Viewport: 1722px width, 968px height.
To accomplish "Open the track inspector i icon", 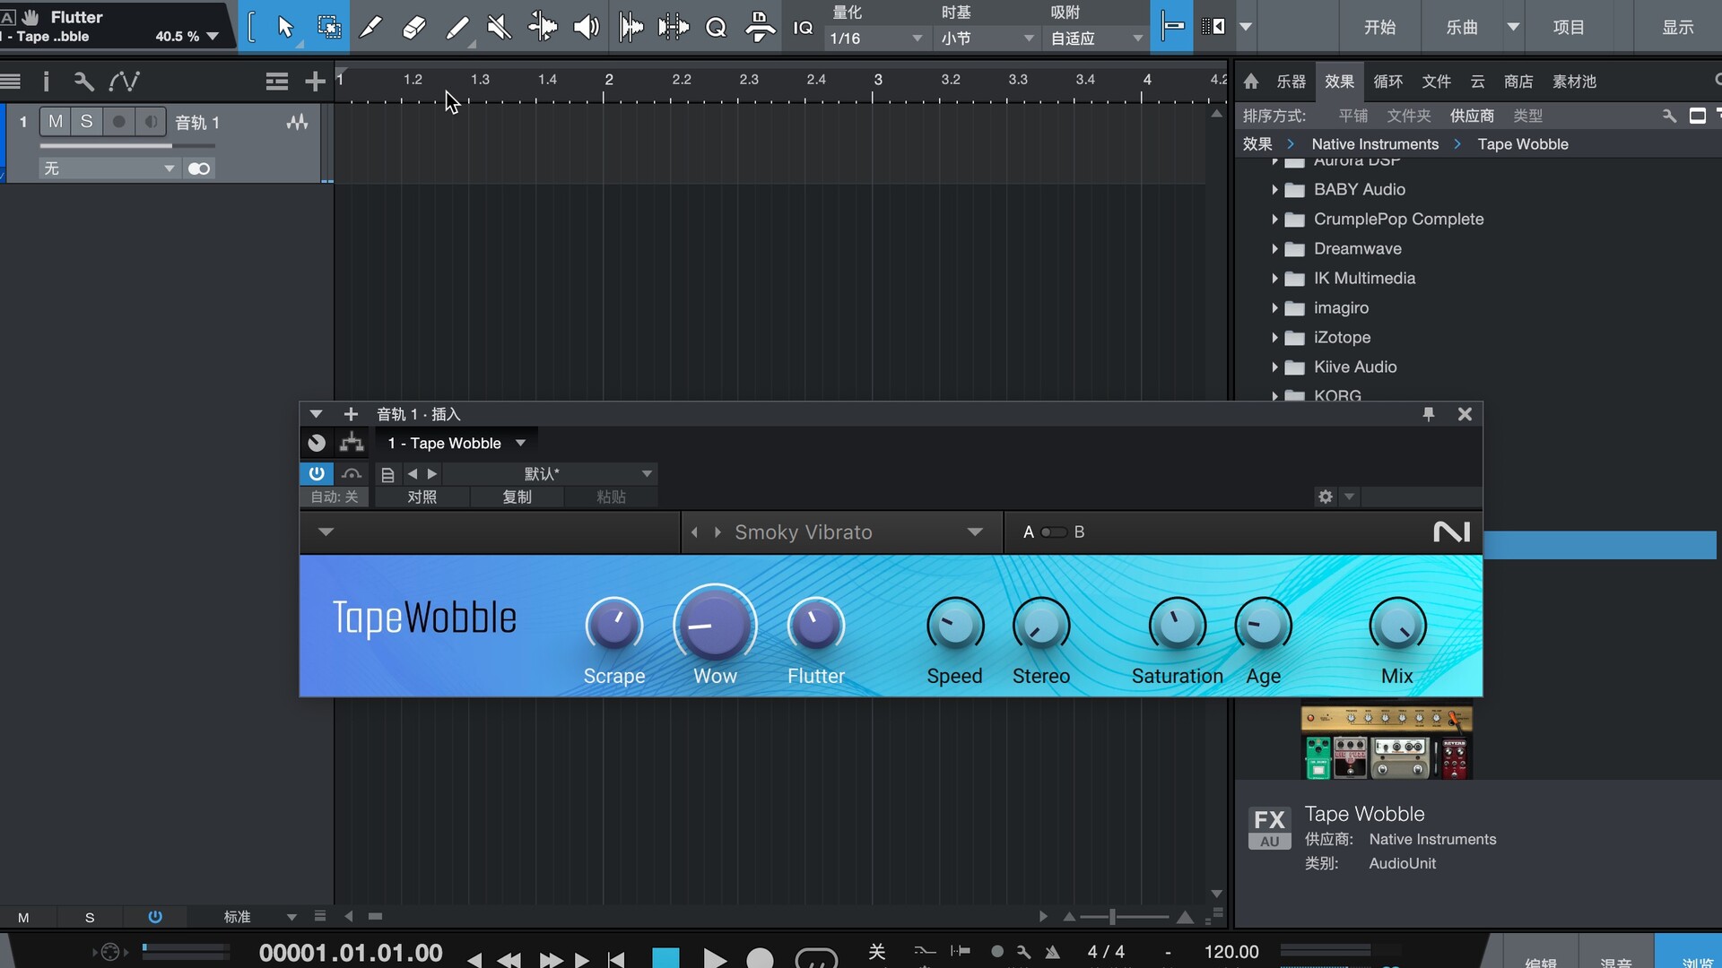I will click(46, 82).
